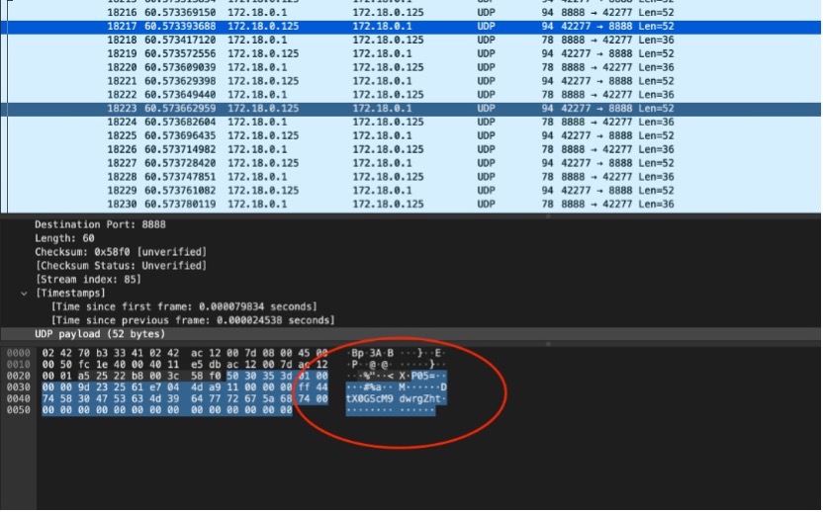Viewport: 823px width, 512px height.
Task: Select packet 18225 row
Action: click(411, 135)
